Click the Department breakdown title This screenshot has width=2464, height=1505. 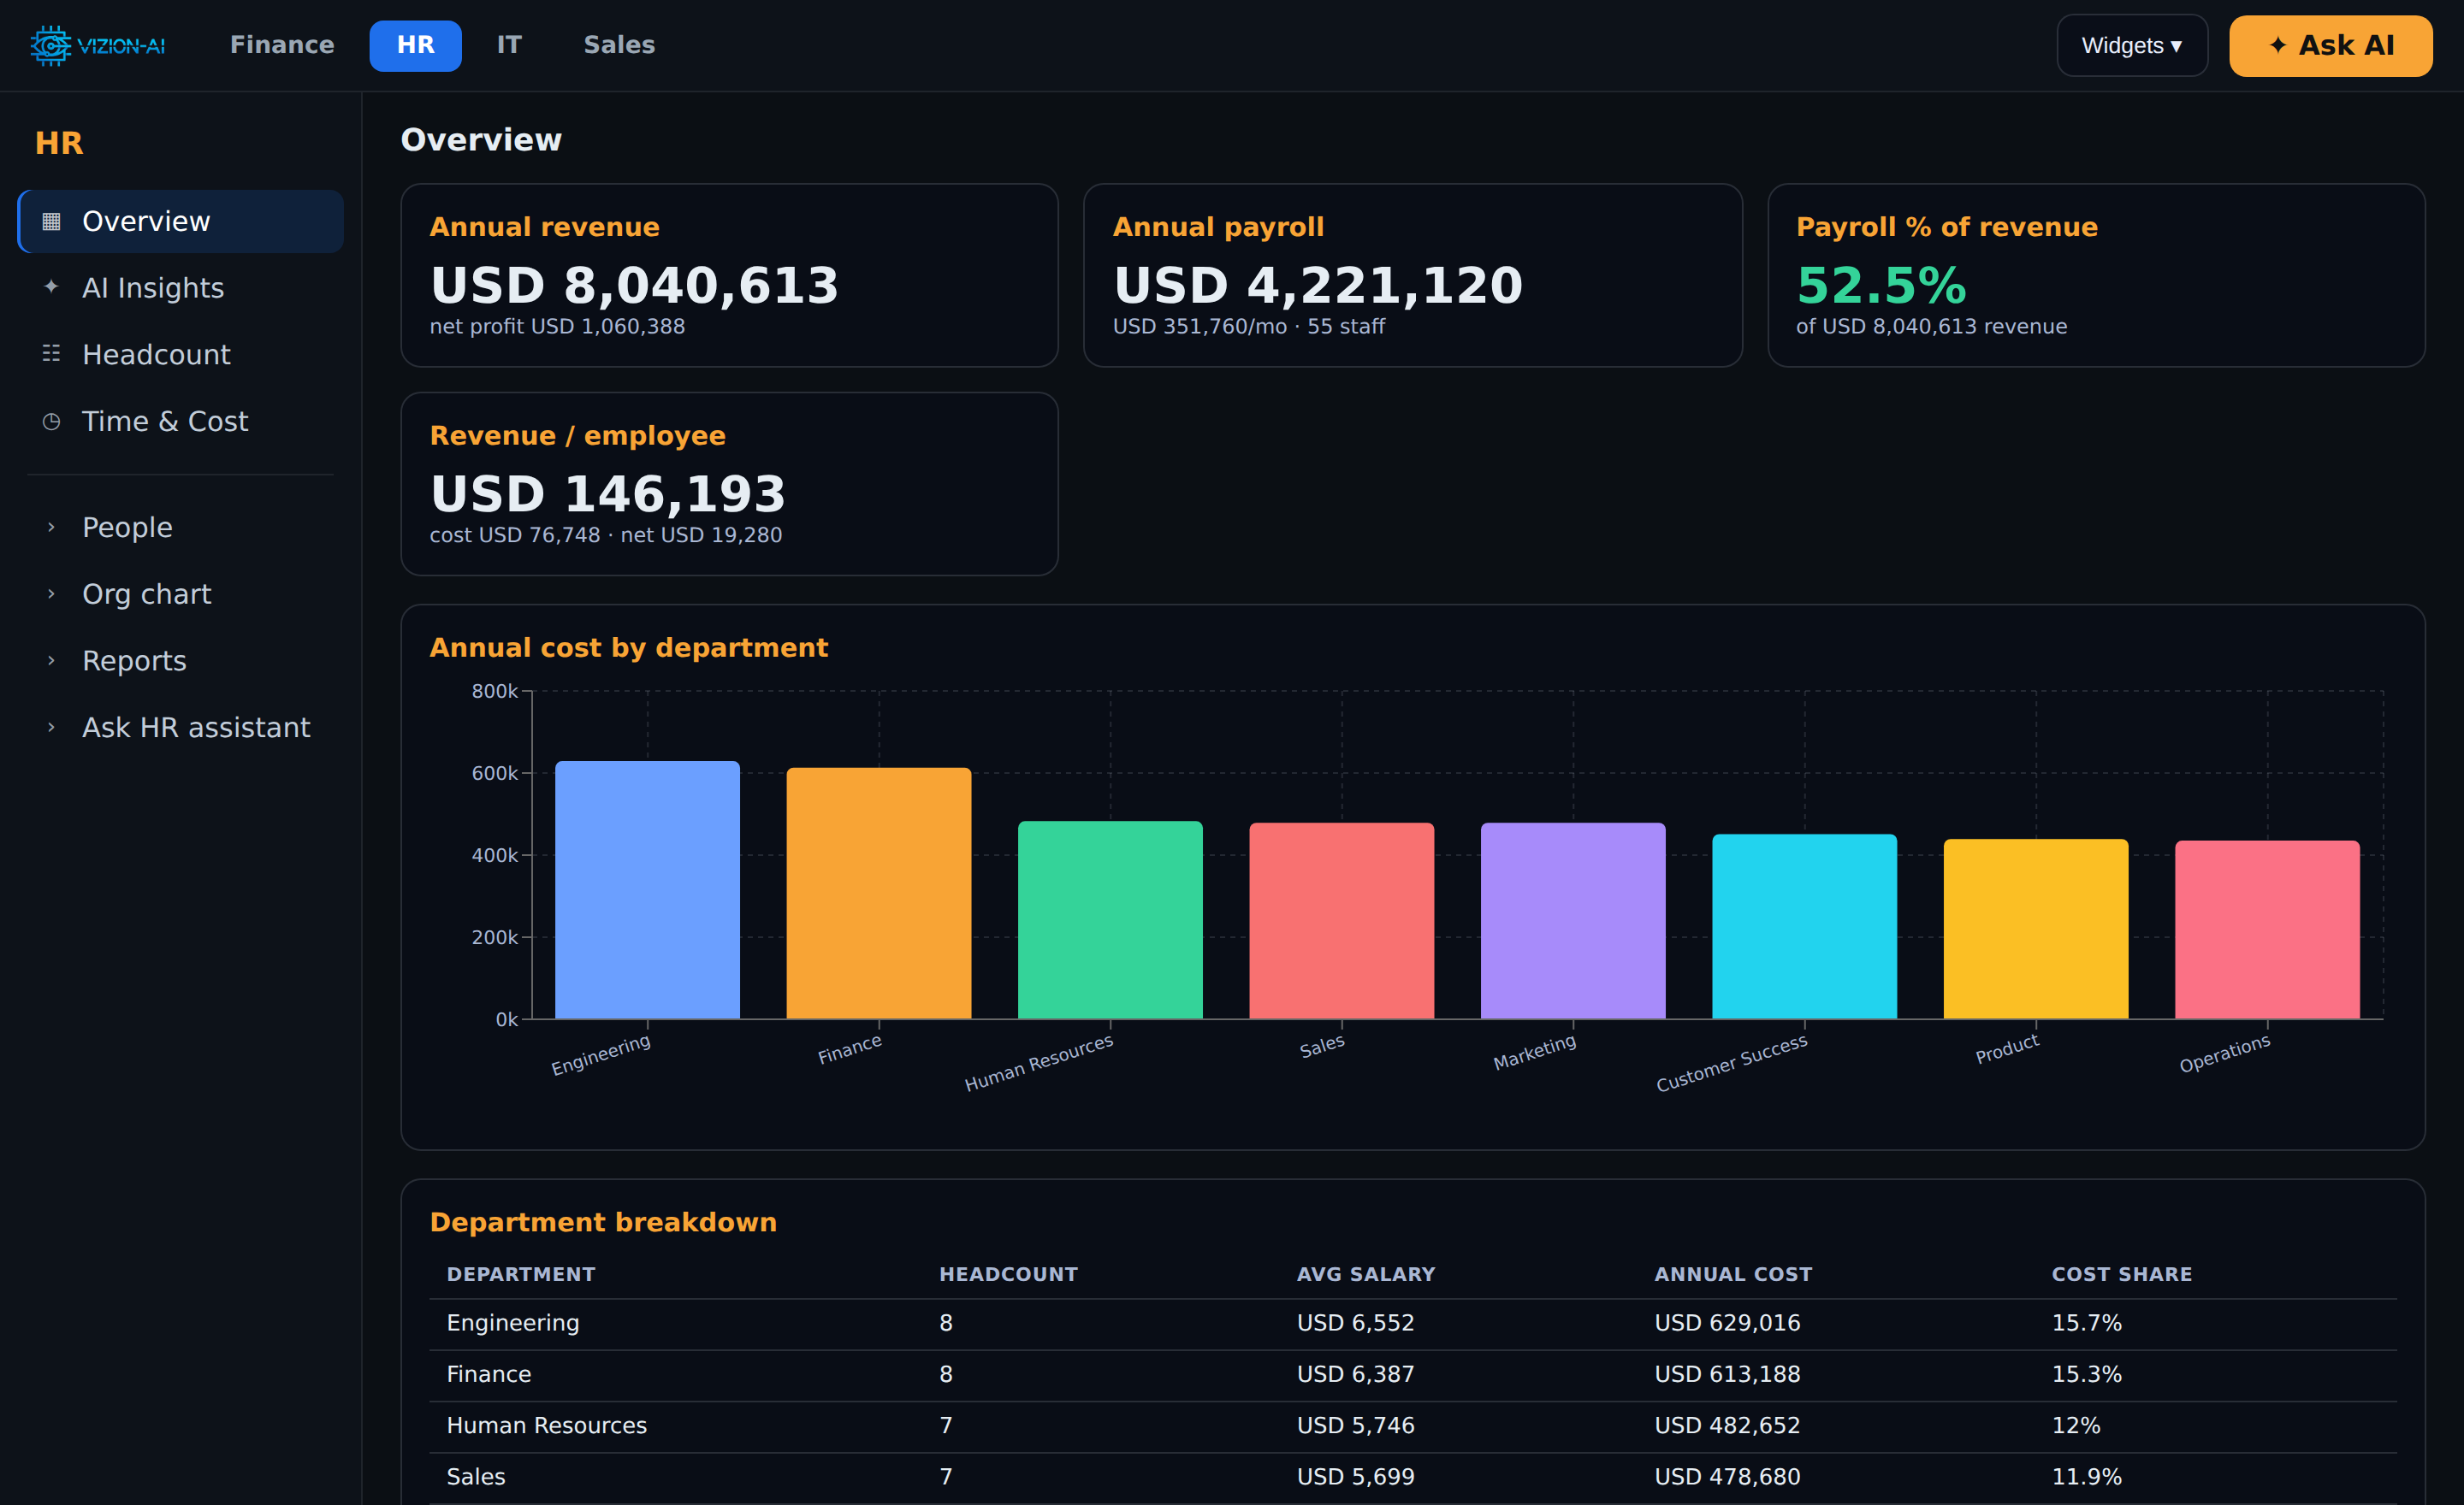pyautogui.click(x=603, y=1222)
